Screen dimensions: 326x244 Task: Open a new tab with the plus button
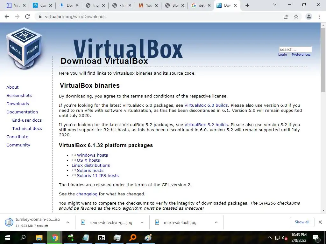pyautogui.click(x=247, y=5)
